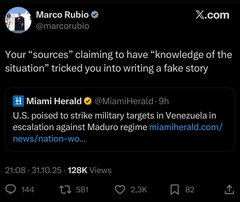Click the 21:08 · 31.10.25 post timestamp
Image resolution: width=240 pixels, height=202 pixels.
[x=33, y=170]
